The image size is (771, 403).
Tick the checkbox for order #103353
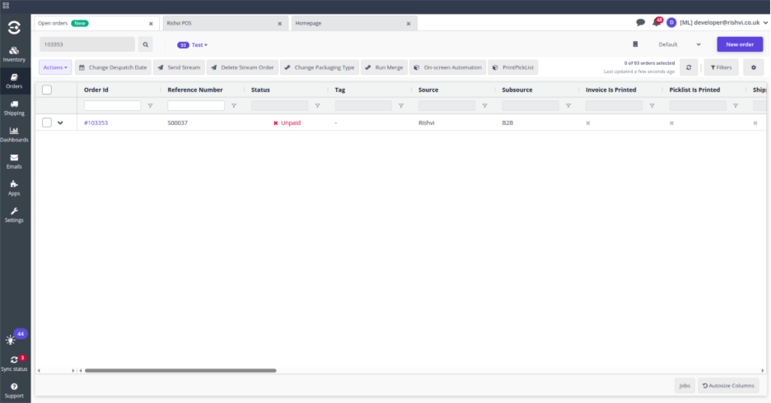pyautogui.click(x=47, y=123)
